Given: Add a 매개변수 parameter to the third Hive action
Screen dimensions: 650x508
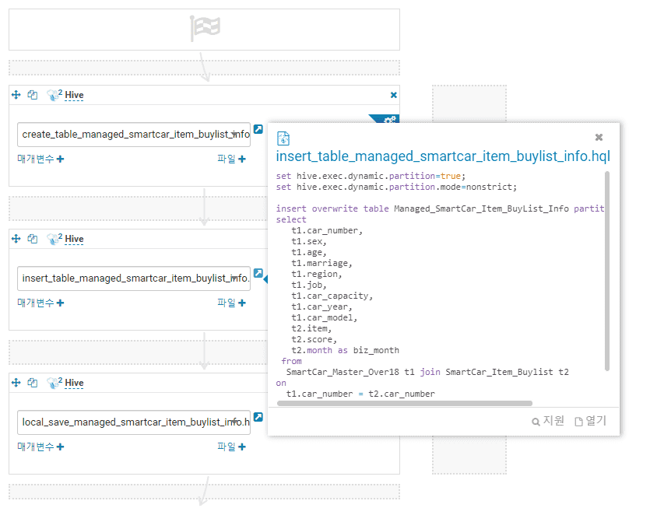Looking at the screenshot, I should pos(60,447).
